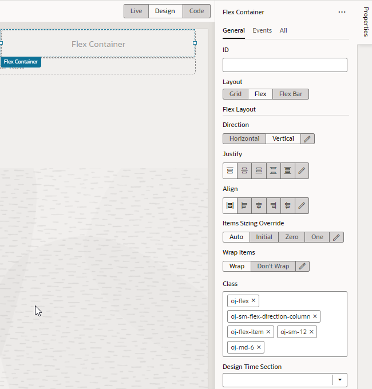Set Direction to Horizontal
This screenshot has width=372, height=389.
244,138
